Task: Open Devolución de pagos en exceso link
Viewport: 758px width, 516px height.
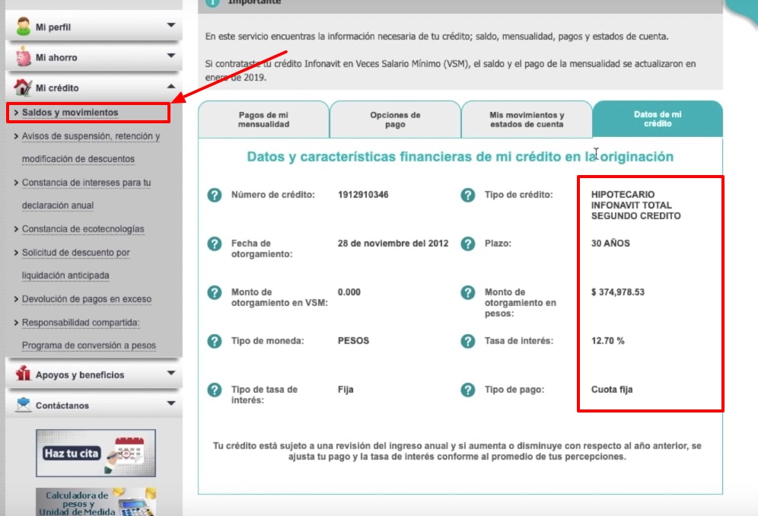Action: click(x=87, y=299)
